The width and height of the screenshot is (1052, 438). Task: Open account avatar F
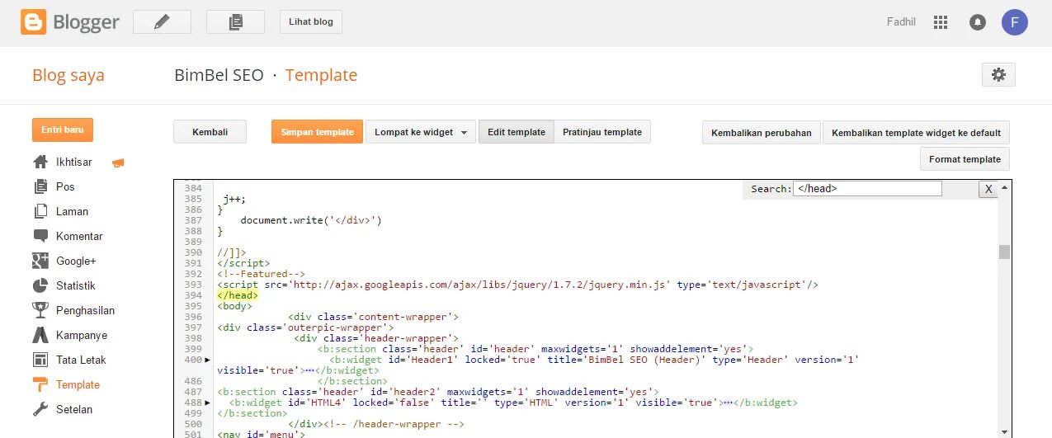(1015, 22)
